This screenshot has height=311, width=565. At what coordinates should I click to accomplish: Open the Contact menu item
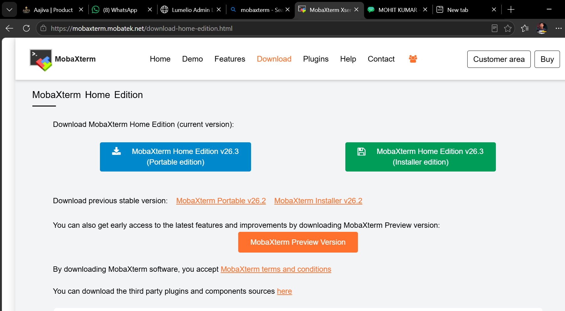[x=381, y=59]
